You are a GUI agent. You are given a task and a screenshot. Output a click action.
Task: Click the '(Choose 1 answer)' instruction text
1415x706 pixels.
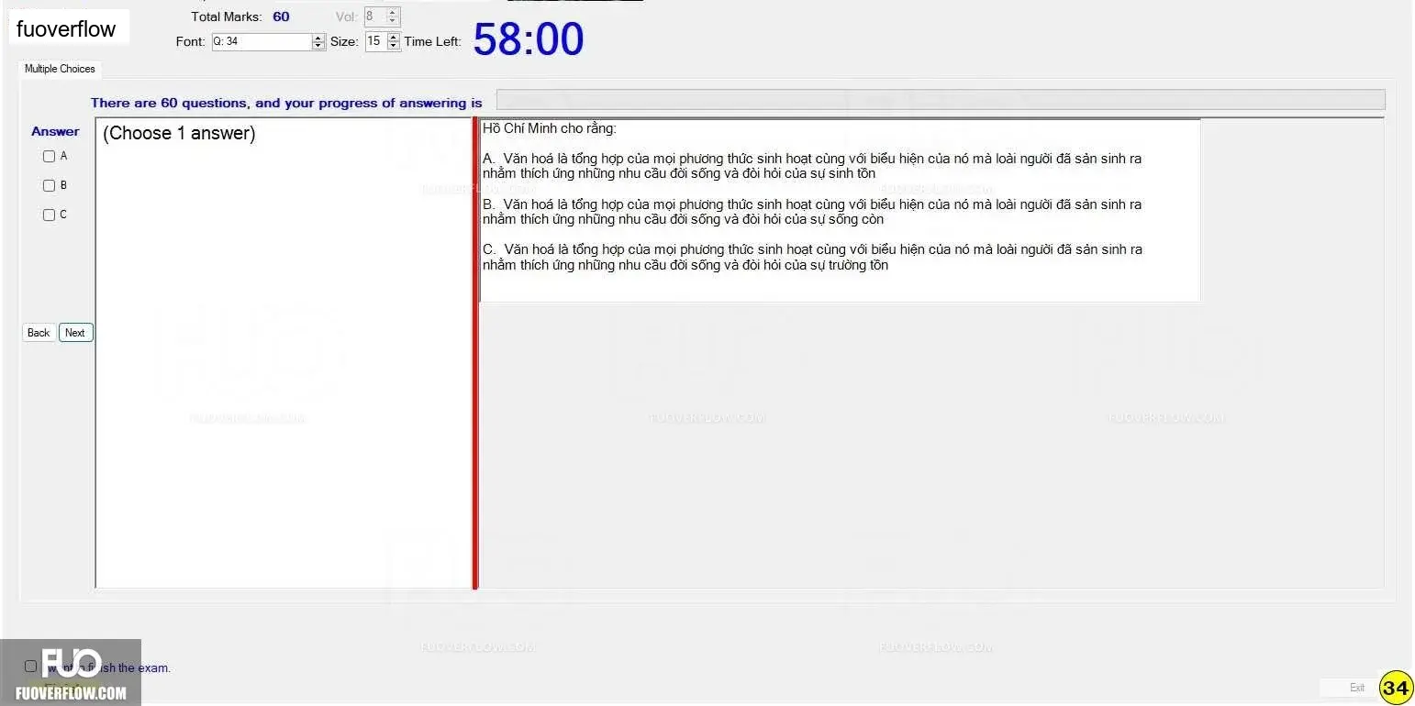click(179, 133)
